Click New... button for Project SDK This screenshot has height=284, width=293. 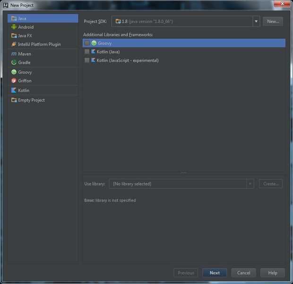(x=273, y=21)
